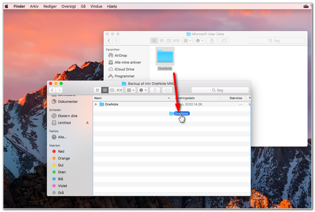Toggle list view in Backup window
The width and height of the screenshot is (315, 212).
105,90
